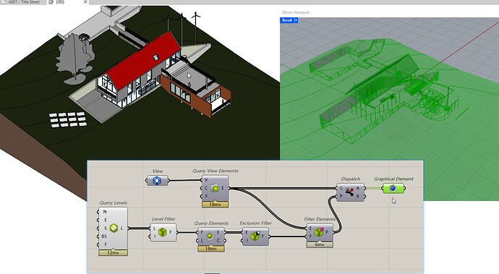Click the 12ms timing label under Query Levels

113,253
